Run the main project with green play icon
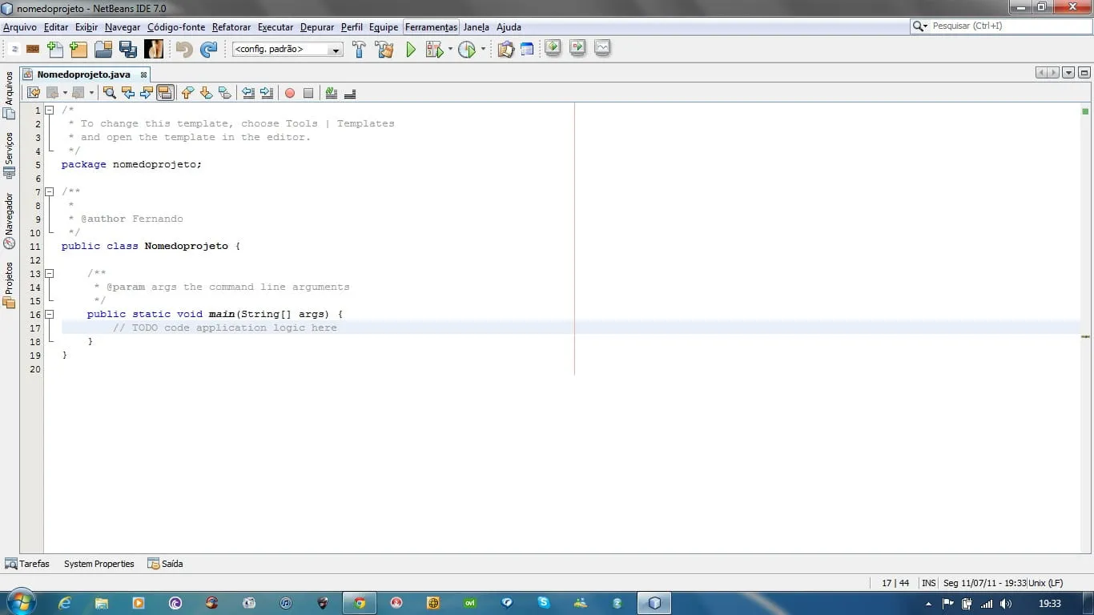Screen dimensions: 1094x615 pyautogui.click(x=411, y=50)
